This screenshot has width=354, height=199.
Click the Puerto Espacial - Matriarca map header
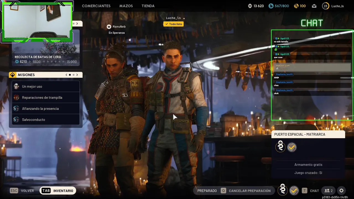[x=308, y=134]
